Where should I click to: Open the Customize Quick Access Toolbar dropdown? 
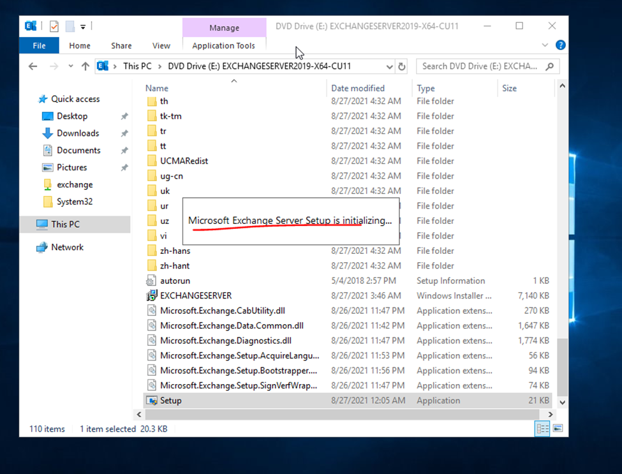(83, 27)
